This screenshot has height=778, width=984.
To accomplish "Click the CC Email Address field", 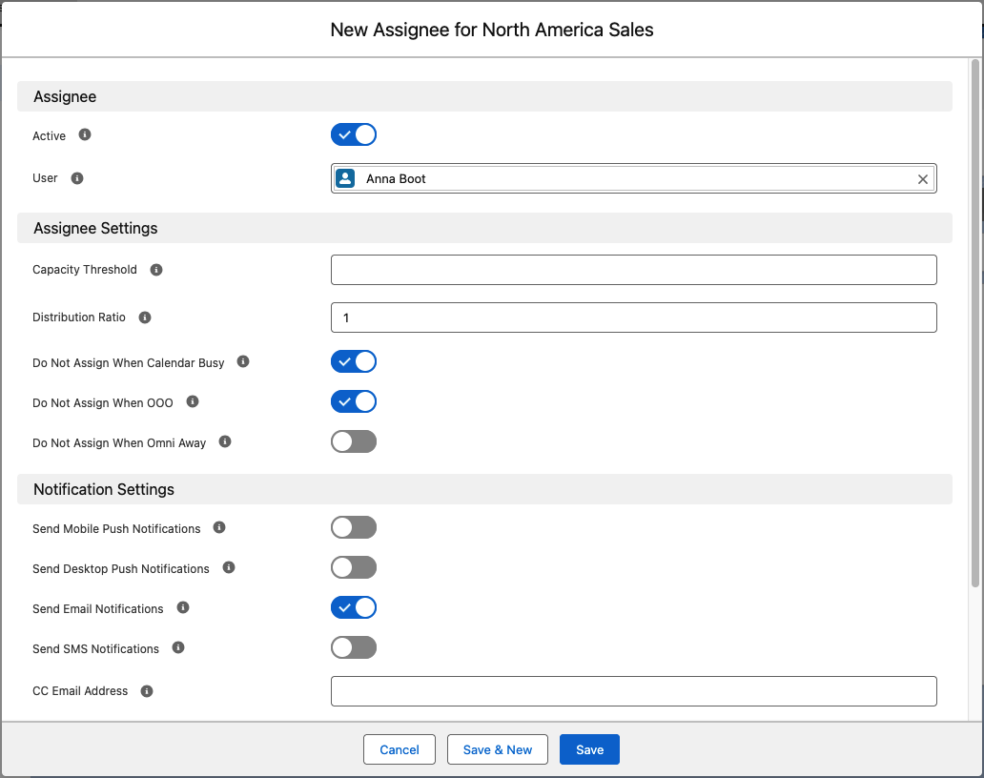I will tap(634, 691).
